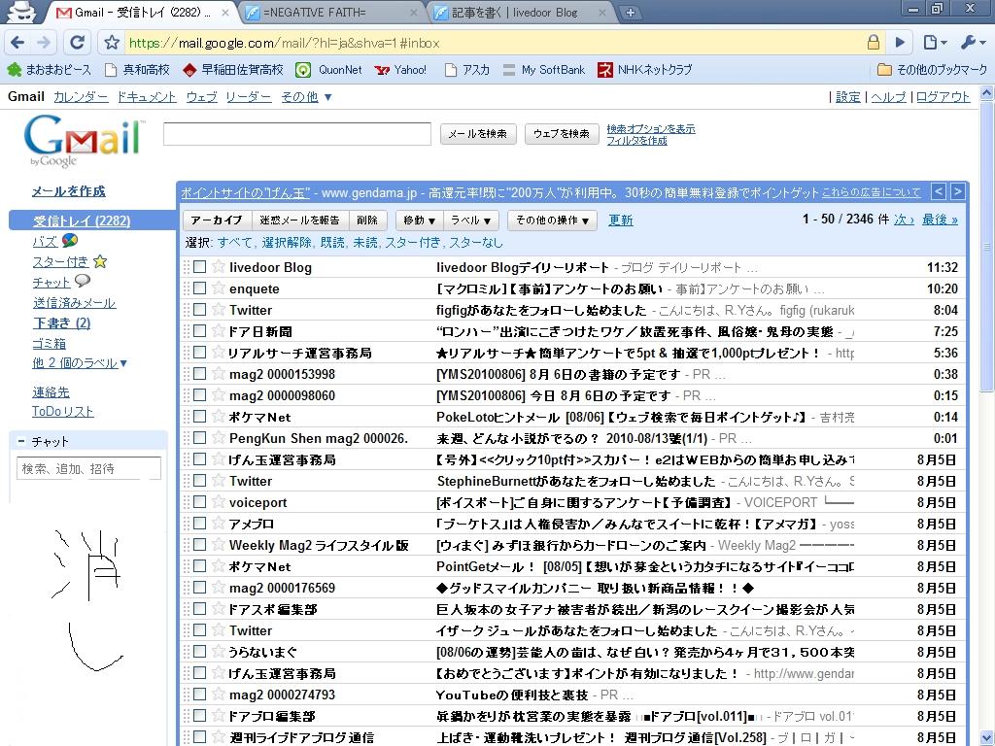The height and width of the screenshot is (746, 995).
Task: Open the page menu icon
Action: tap(935, 43)
